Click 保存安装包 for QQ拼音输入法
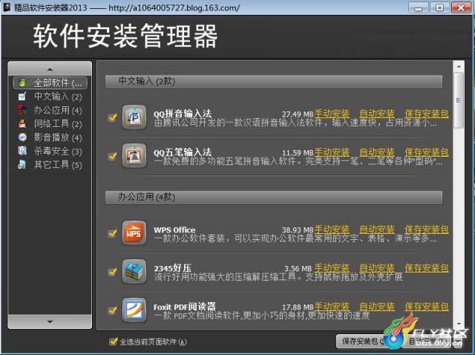Viewport: 475px width, 355px height. click(427, 114)
